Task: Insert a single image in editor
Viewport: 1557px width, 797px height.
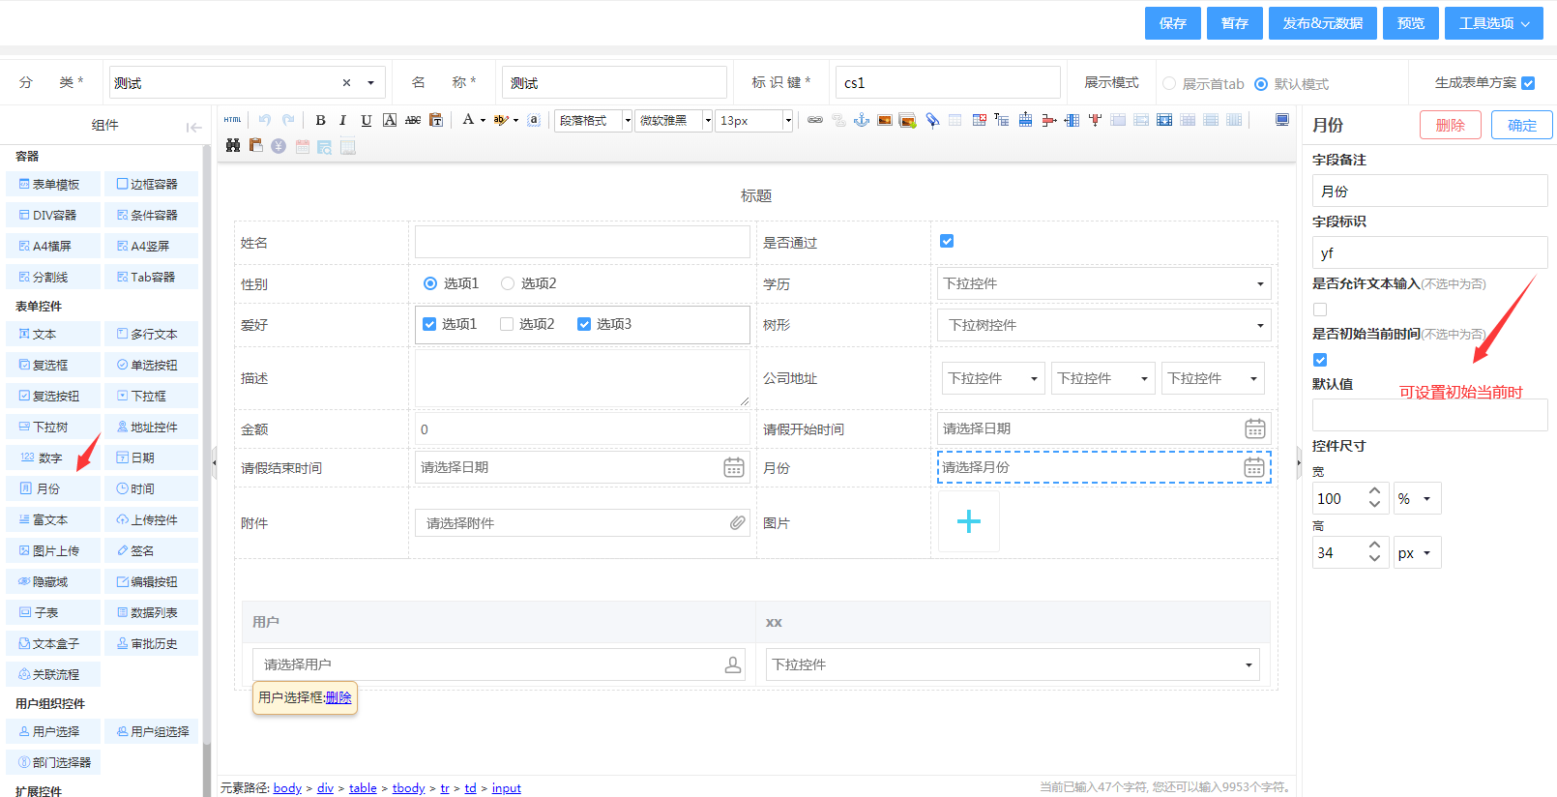Action: [885, 120]
